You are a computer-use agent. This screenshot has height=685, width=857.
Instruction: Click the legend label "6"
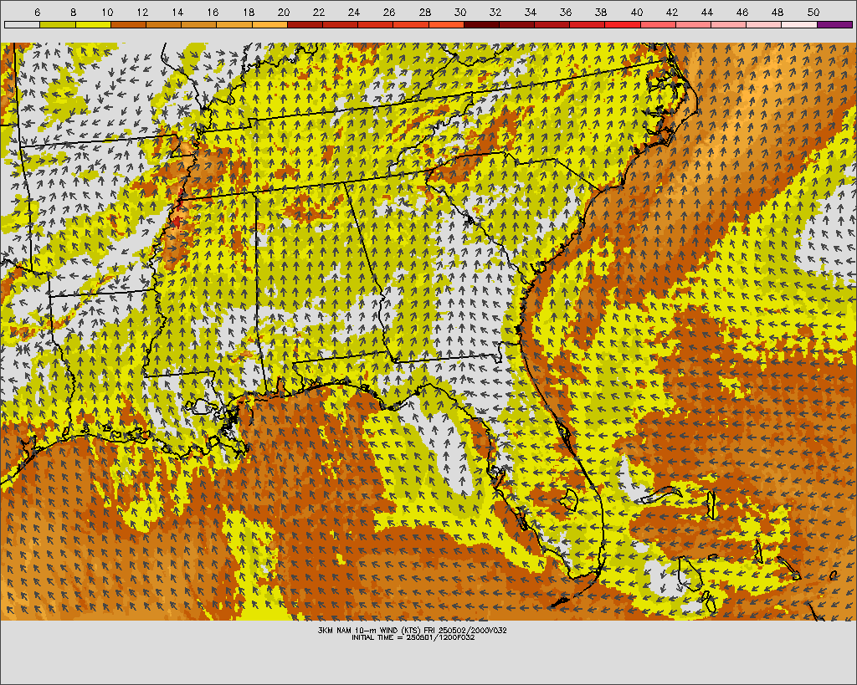(37, 12)
